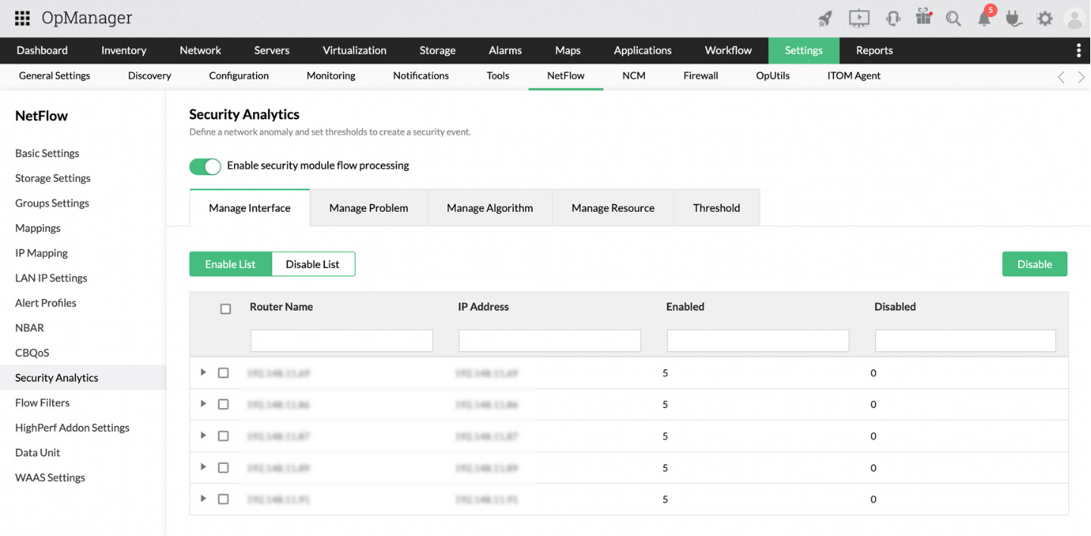Check the box for router ending .69
This screenshot has width=1091, height=536.
point(223,372)
